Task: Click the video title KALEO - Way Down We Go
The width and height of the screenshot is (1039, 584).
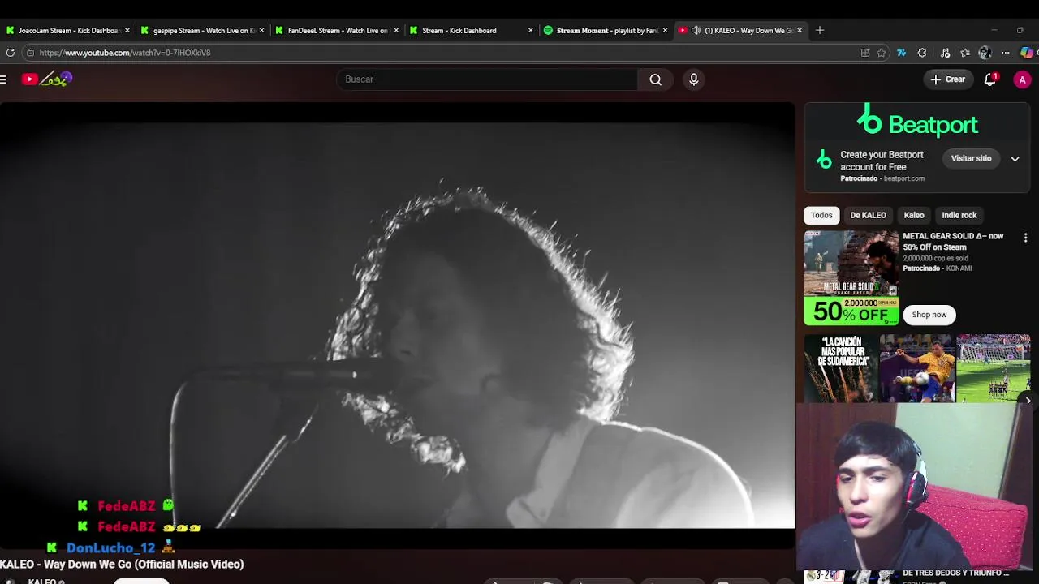Action: click(122, 564)
